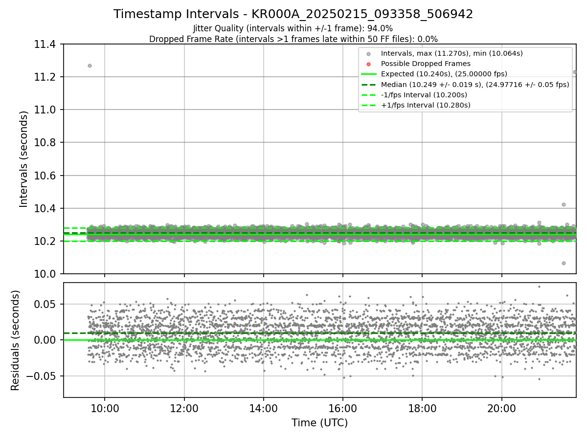The image size is (587, 440).
Task: Click the dark green dashed Median legend sample
Action: click(x=369, y=85)
